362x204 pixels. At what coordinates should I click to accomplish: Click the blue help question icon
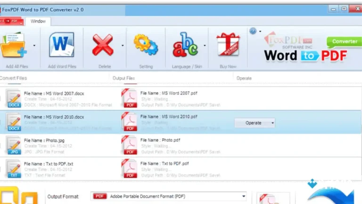(253, 31)
